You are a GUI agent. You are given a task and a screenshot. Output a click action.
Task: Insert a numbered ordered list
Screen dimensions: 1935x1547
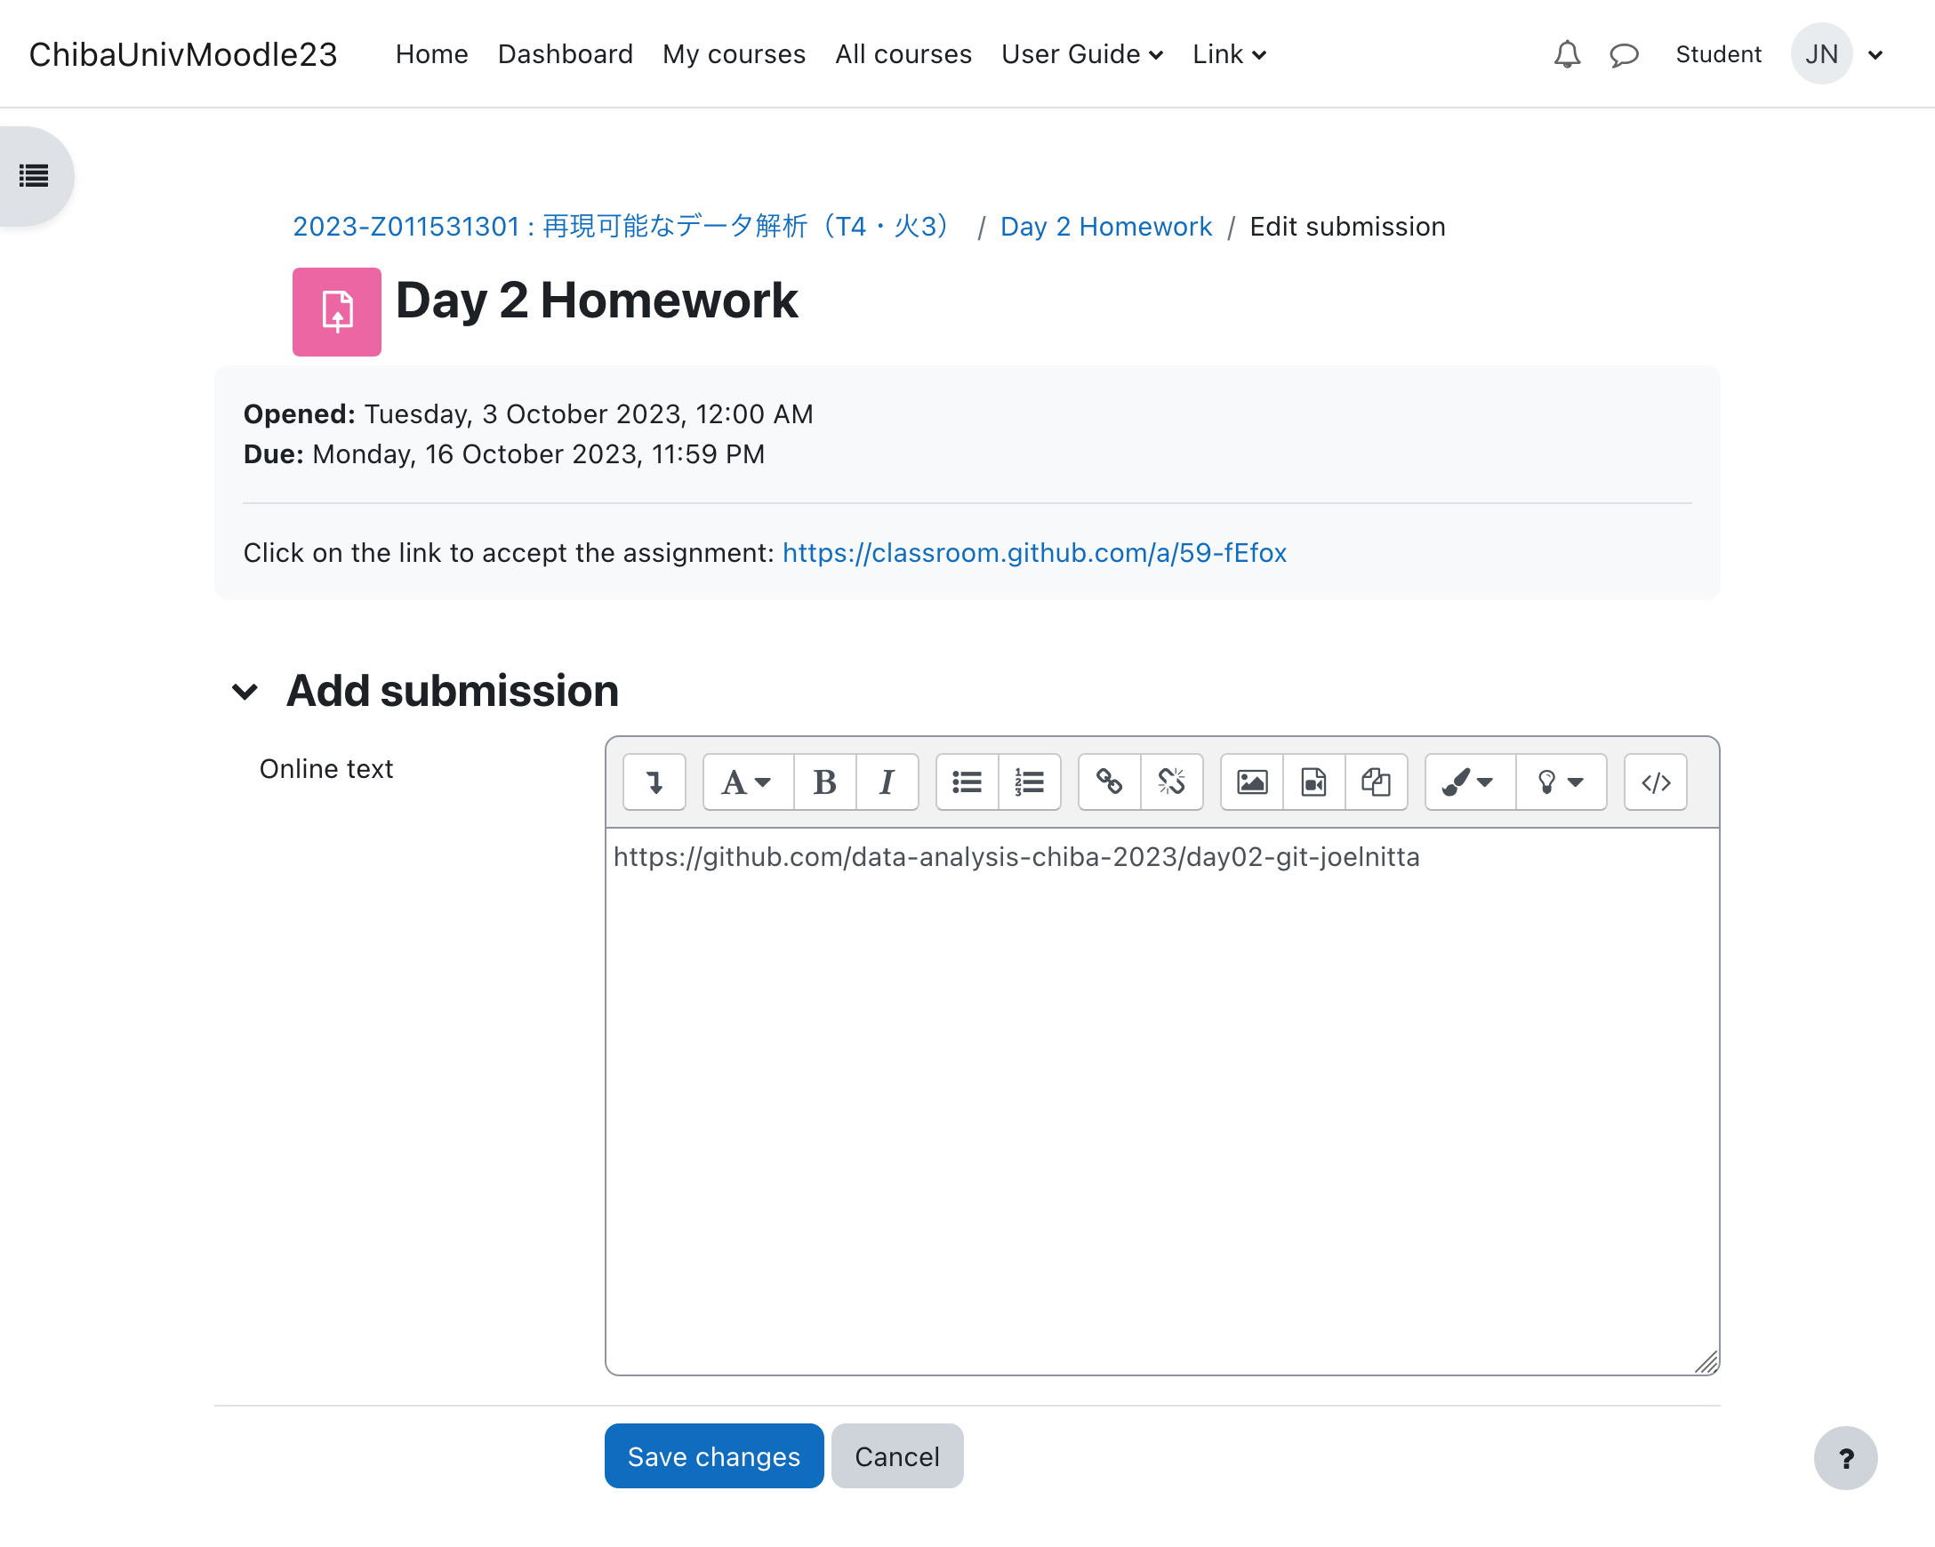pos(1029,782)
